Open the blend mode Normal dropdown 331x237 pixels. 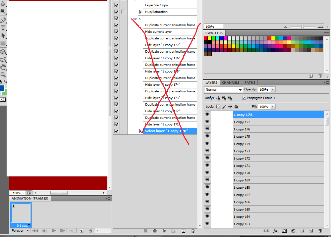(x=224, y=90)
